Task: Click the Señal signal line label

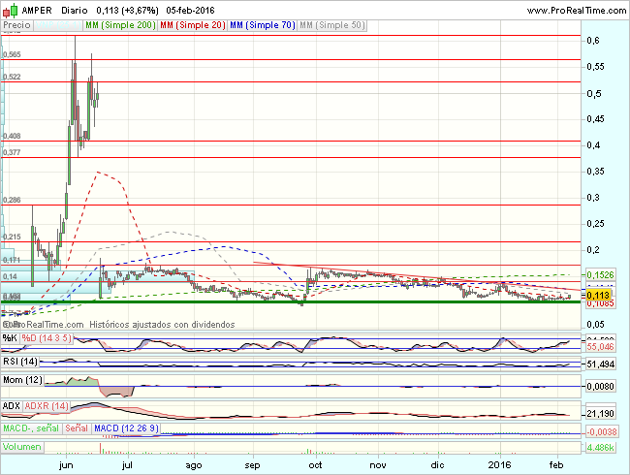Action: (x=77, y=427)
